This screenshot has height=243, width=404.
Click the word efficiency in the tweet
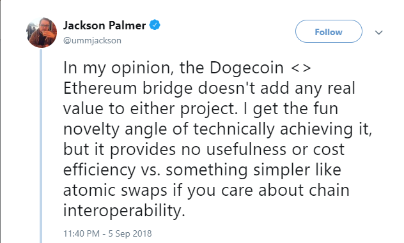(99, 170)
